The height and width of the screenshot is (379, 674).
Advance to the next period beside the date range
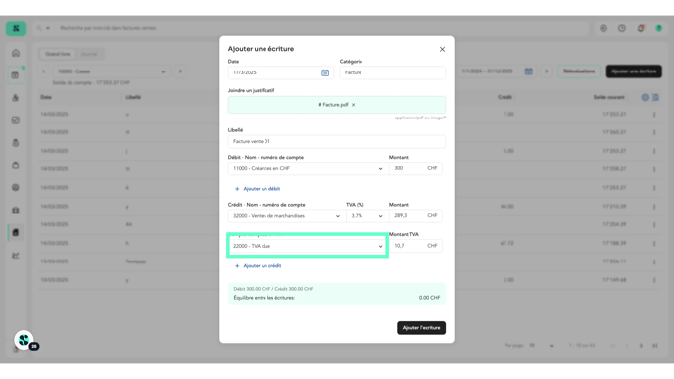(547, 71)
